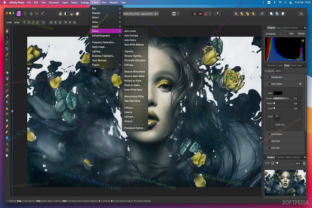Open the snapping options dropdown arrow

pos(210,14)
